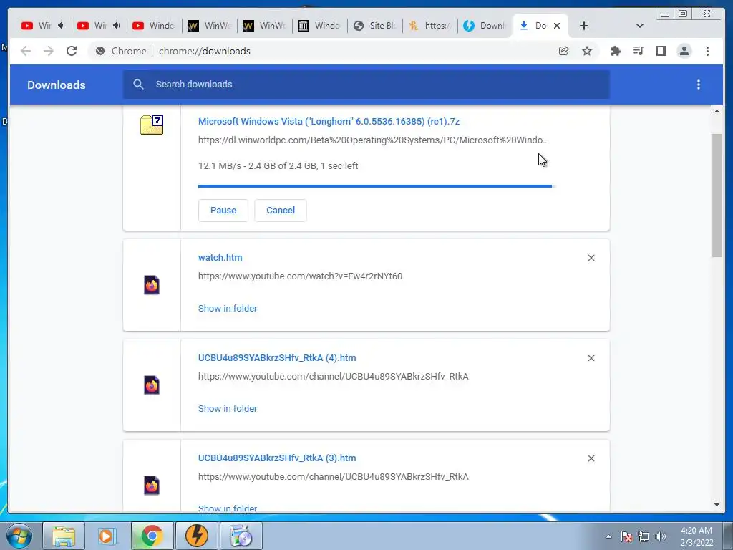Image resolution: width=733 pixels, height=550 pixels.
Task: Open the disc image app on taskbar
Action: point(241,536)
